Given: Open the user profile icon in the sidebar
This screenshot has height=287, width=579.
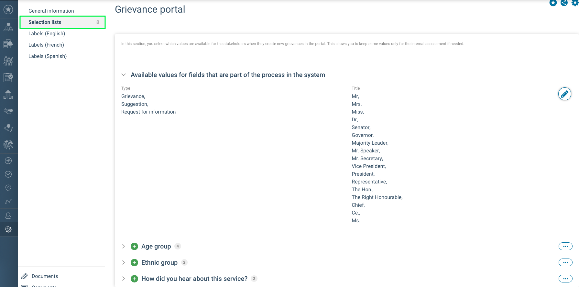Looking at the screenshot, I should click(x=8, y=215).
